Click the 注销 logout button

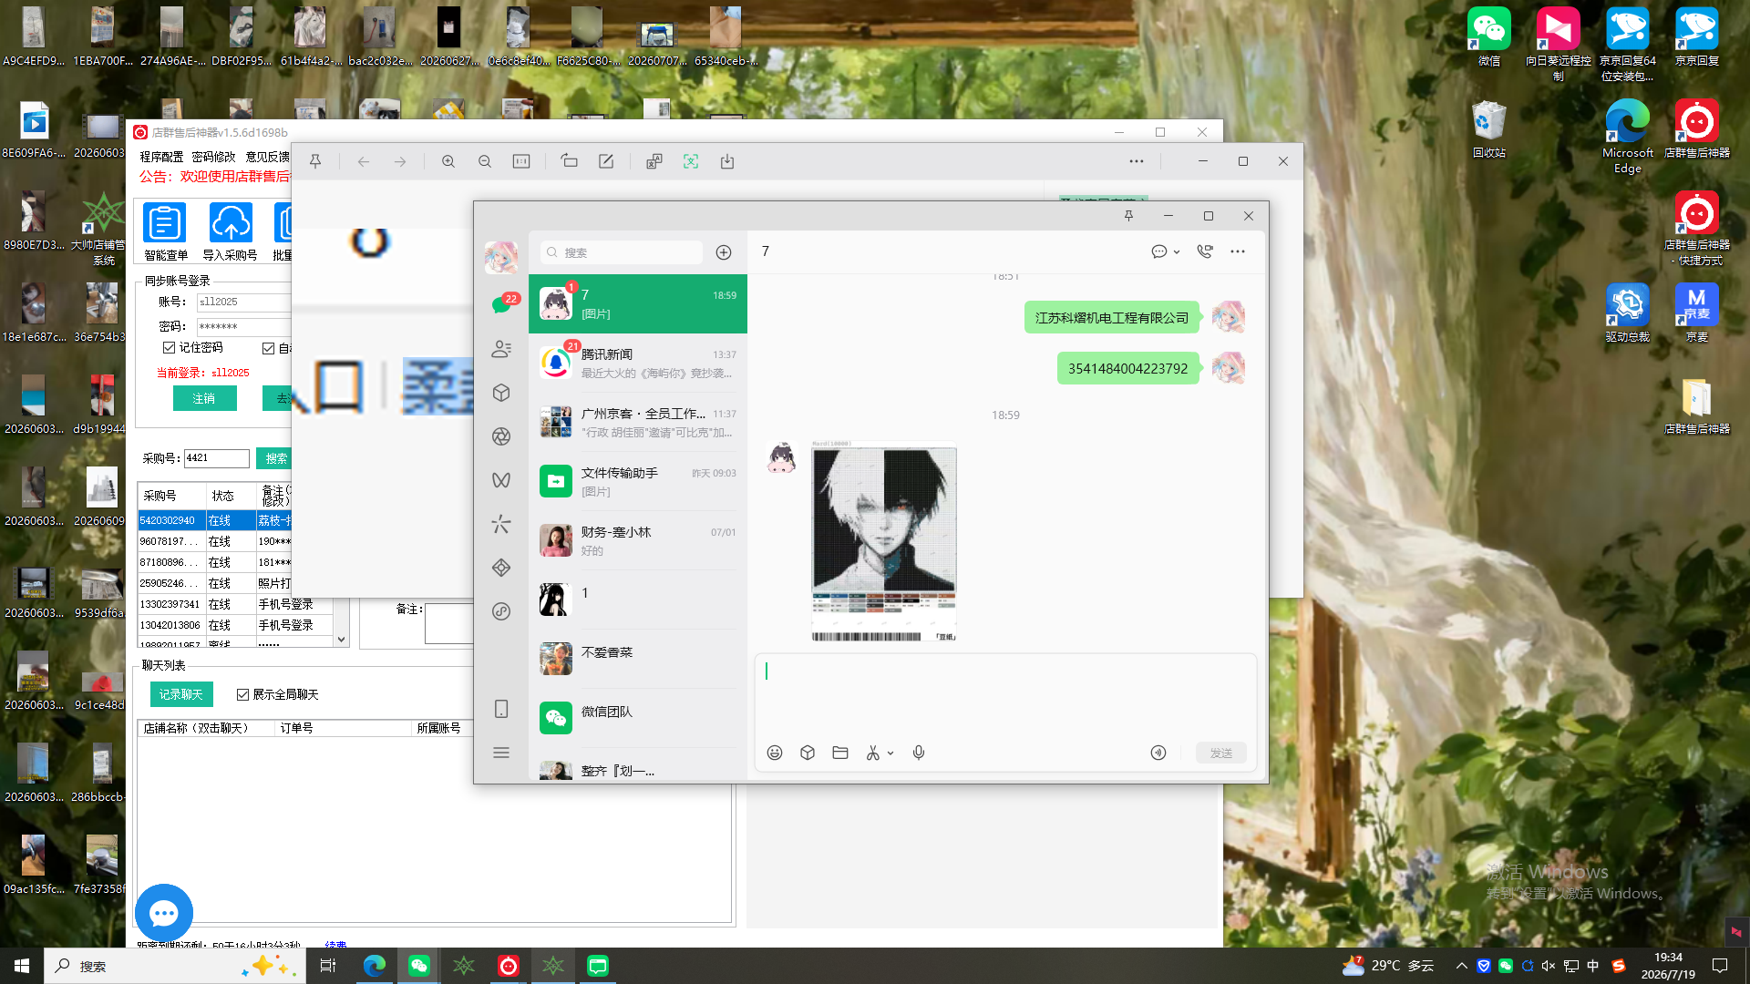tap(204, 398)
